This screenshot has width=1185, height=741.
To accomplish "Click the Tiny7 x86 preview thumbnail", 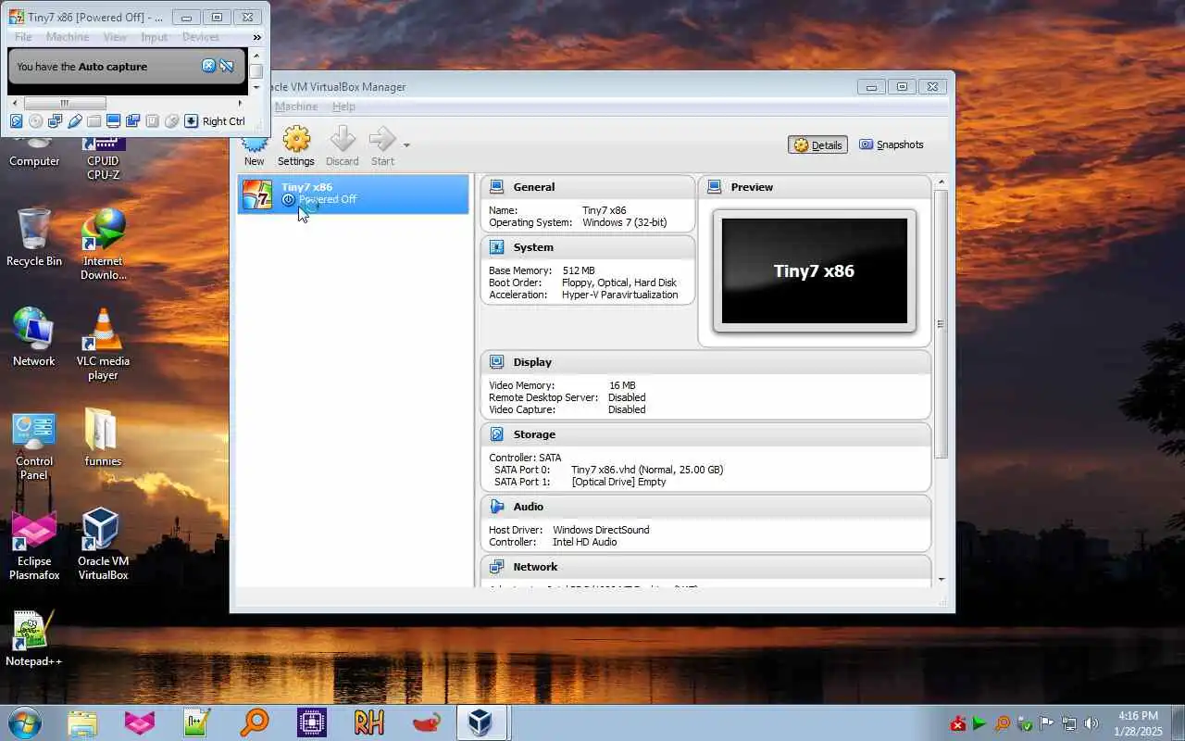I will coord(815,270).
